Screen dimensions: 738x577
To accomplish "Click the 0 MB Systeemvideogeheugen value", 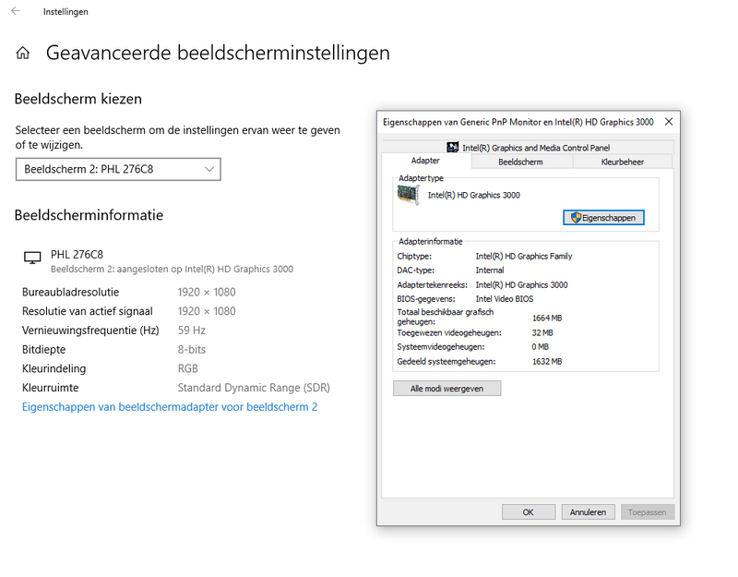I will 541,347.
